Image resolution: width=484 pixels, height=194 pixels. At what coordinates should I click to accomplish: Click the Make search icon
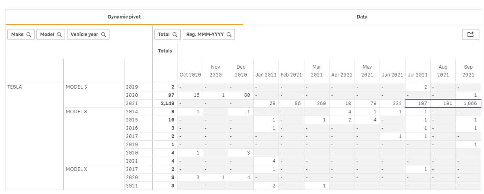point(29,35)
